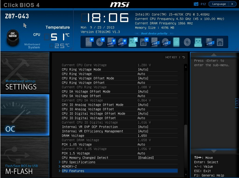This screenshot has width=239, height=178.
Task: Click the PCH 1.05 Voltage Auto value
Action: (141, 144)
